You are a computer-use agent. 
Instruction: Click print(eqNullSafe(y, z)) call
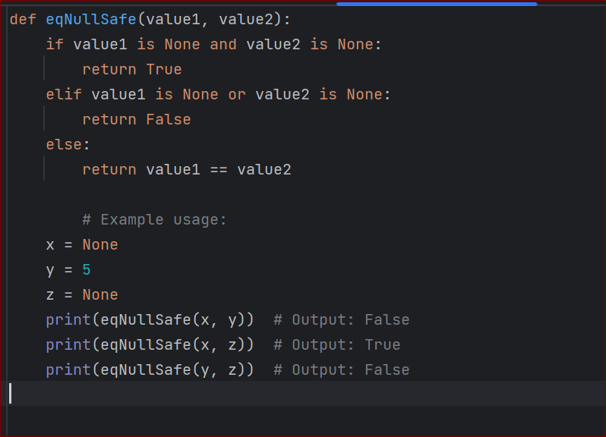tap(150, 369)
